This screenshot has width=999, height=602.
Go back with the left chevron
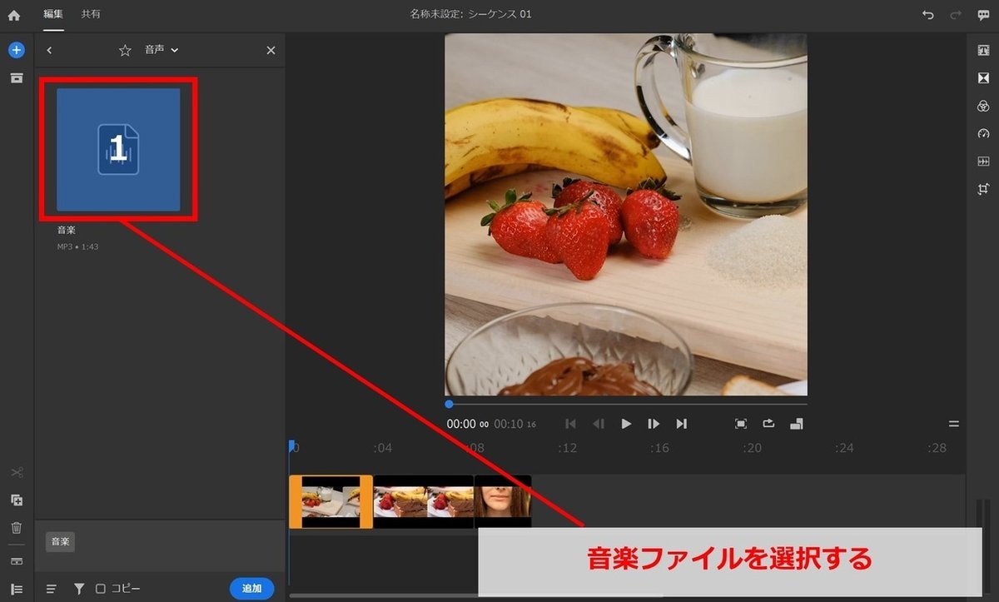pos(49,51)
